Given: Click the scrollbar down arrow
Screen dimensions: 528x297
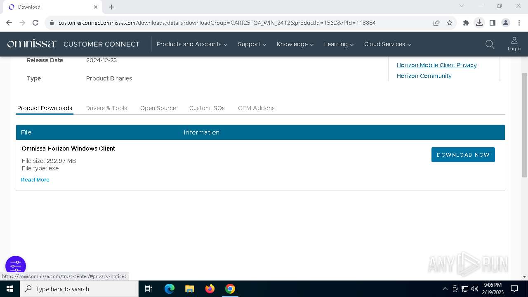Looking at the screenshot, I should [x=525, y=277].
